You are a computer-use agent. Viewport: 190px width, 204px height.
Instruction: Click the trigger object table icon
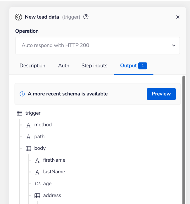point(20,113)
